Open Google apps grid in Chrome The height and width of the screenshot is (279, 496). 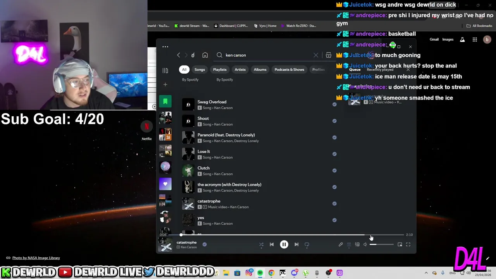475,40
